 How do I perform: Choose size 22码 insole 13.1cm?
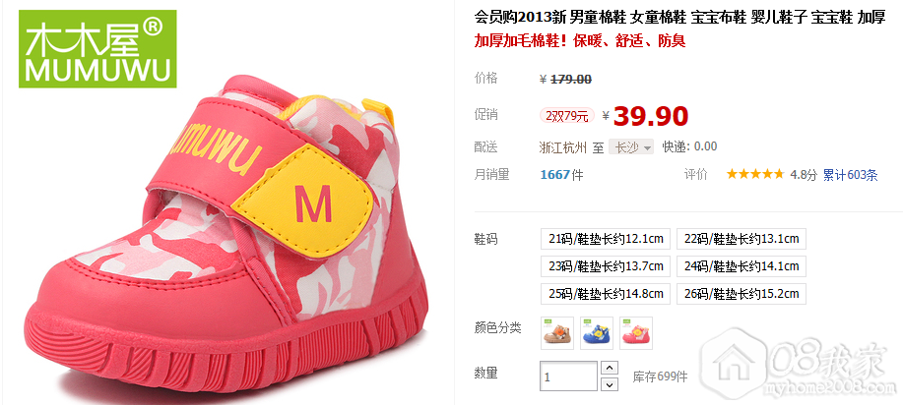coord(742,239)
